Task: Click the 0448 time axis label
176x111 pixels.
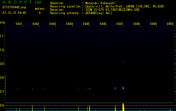Action: point(137,24)
